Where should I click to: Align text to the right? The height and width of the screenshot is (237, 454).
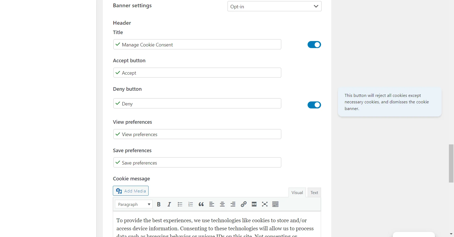(x=233, y=204)
